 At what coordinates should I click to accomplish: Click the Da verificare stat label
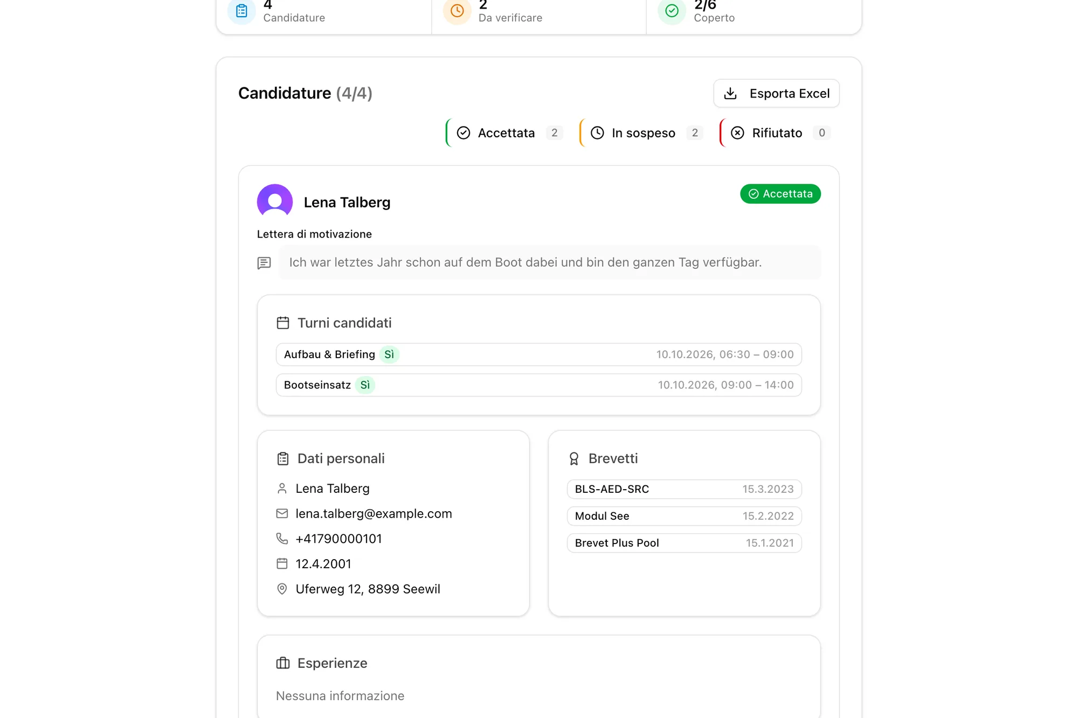pos(510,18)
